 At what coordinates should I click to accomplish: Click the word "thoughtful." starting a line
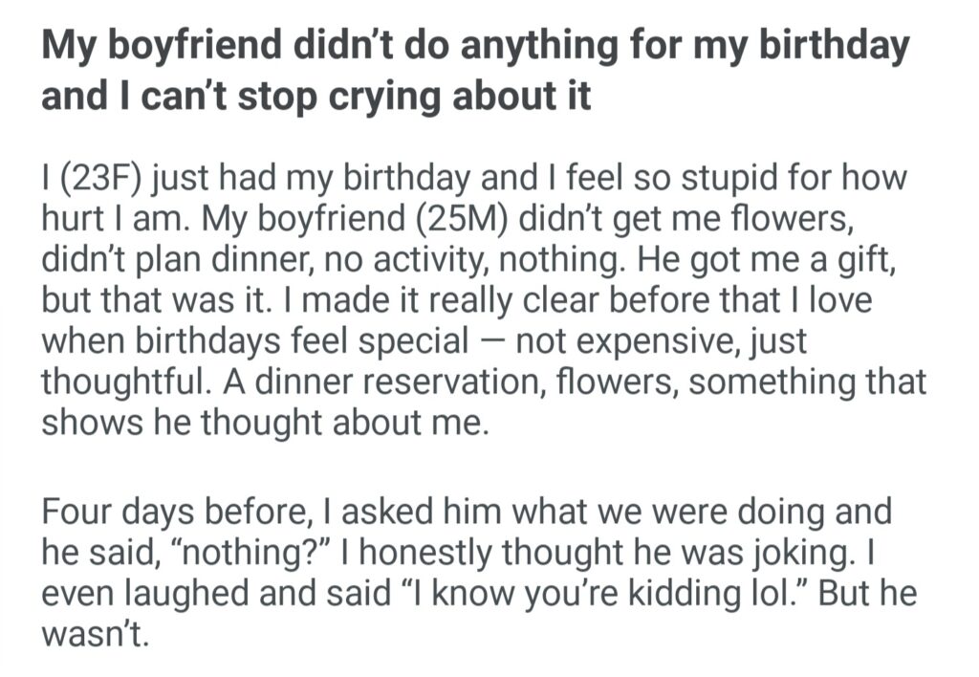coord(130,382)
